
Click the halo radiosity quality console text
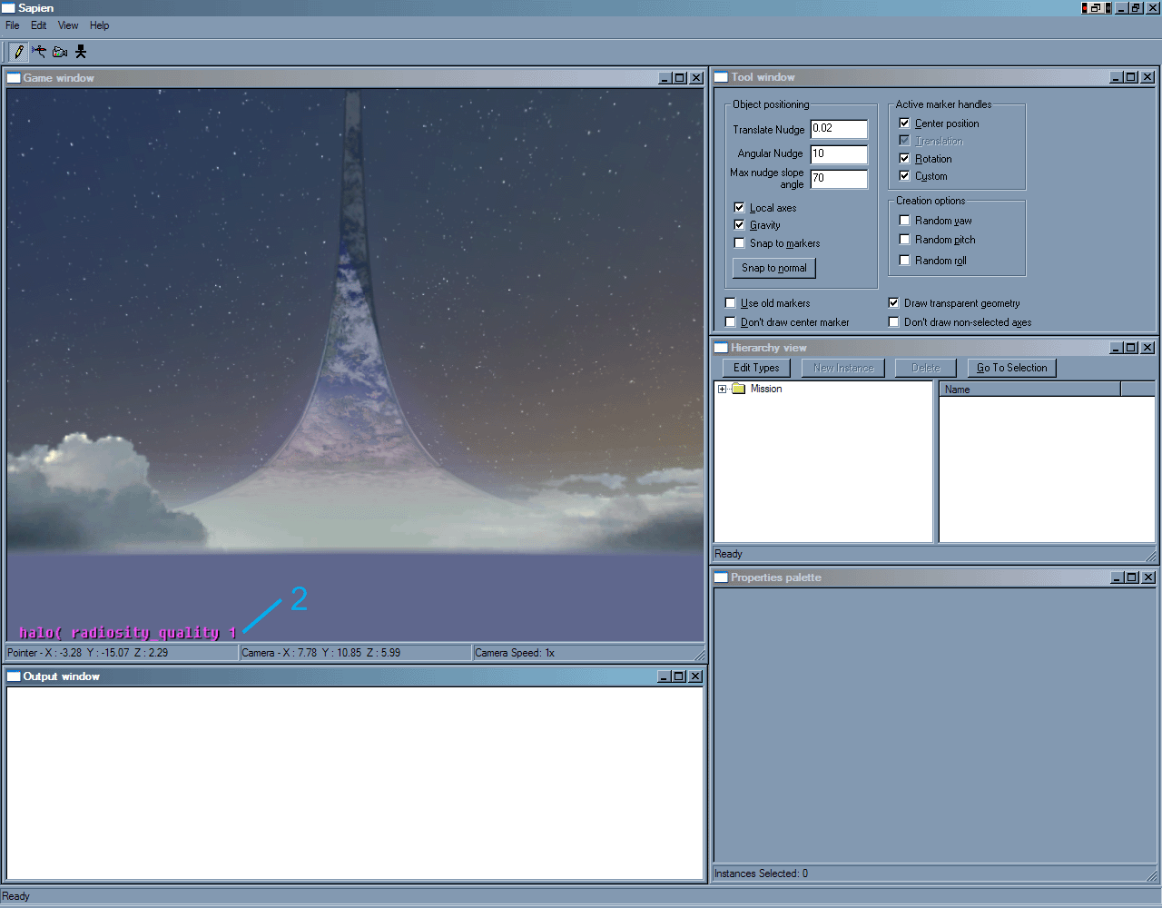[x=127, y=633]
